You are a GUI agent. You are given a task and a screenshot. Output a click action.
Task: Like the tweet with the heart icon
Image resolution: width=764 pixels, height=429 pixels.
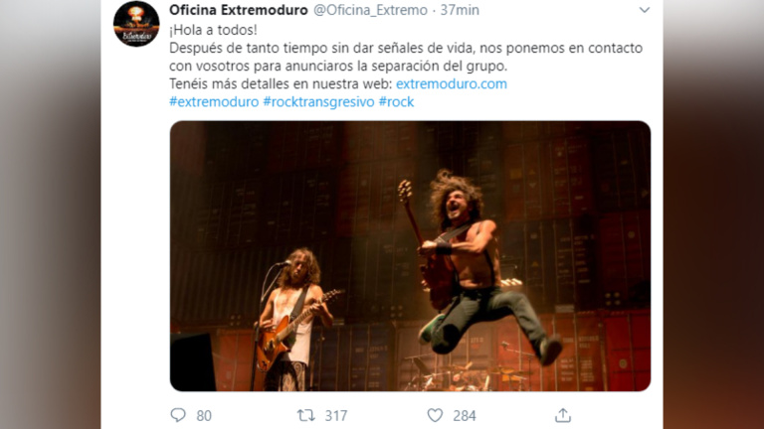435,415
